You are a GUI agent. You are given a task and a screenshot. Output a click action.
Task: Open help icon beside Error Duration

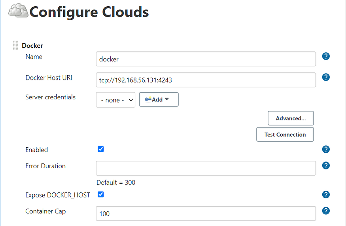click(326, 165)
